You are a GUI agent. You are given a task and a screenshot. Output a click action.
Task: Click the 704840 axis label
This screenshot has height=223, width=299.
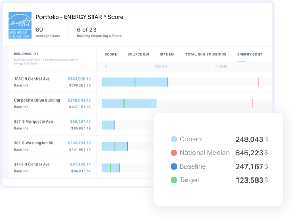[221, 66]
